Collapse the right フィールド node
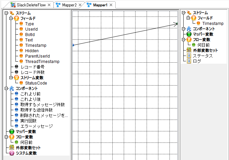 click(x=188, y=18)
